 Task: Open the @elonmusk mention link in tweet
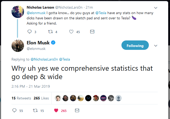click(x=36, y=13)
